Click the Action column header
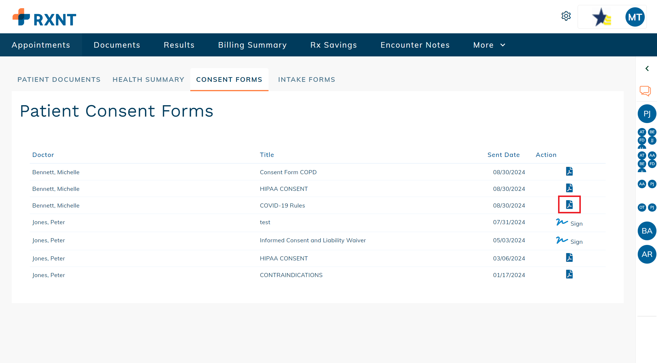Viewport: 657px width, 363px height. tap(546, 155)
